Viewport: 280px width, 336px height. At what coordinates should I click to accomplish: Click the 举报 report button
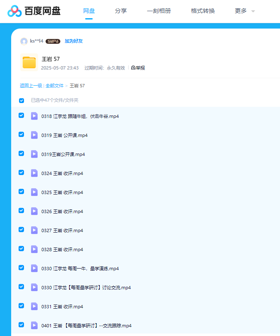pos(138,68)
